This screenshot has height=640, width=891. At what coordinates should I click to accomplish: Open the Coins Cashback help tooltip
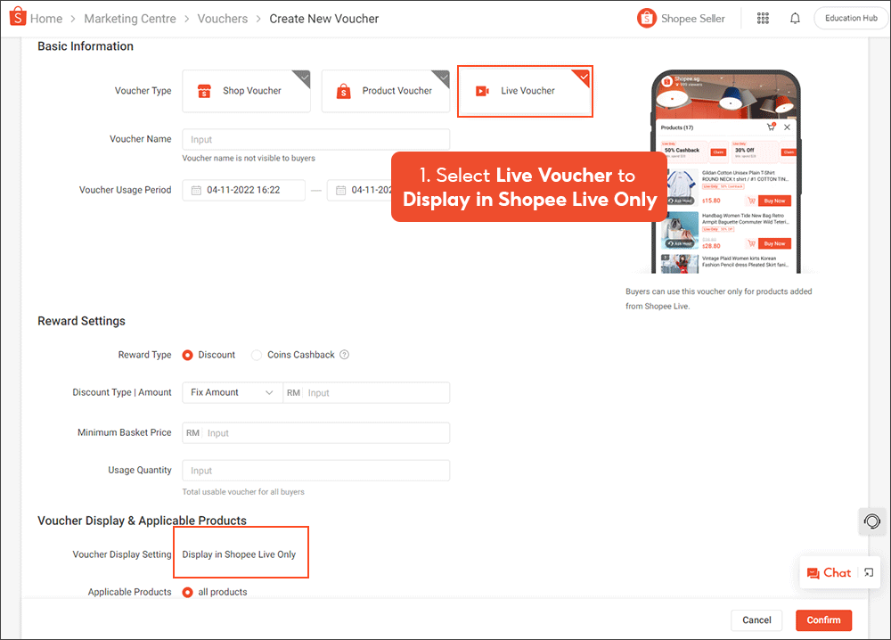[344, 355]
